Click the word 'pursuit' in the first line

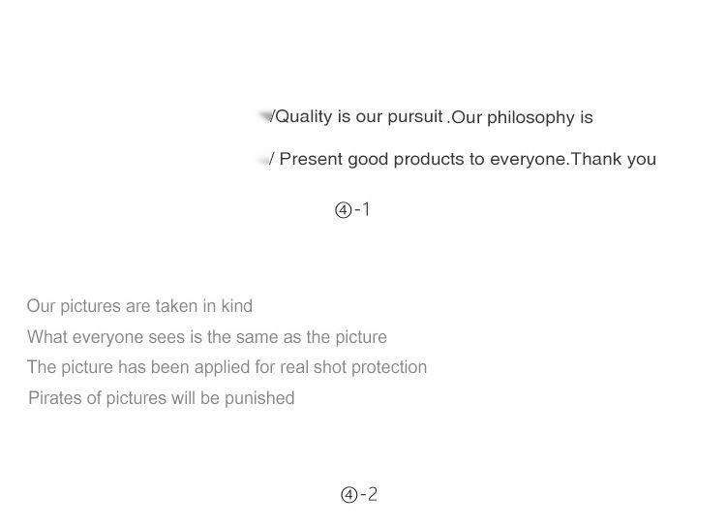click(414, 116)
